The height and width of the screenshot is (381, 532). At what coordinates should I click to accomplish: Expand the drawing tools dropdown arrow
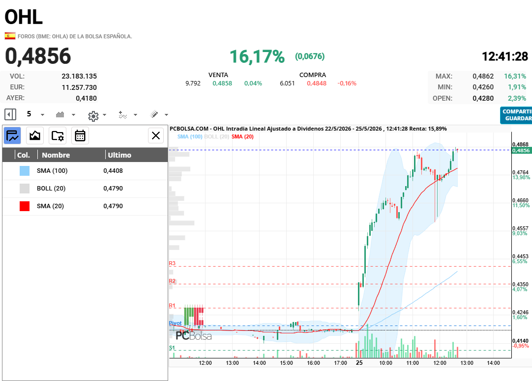pos(166,115)
